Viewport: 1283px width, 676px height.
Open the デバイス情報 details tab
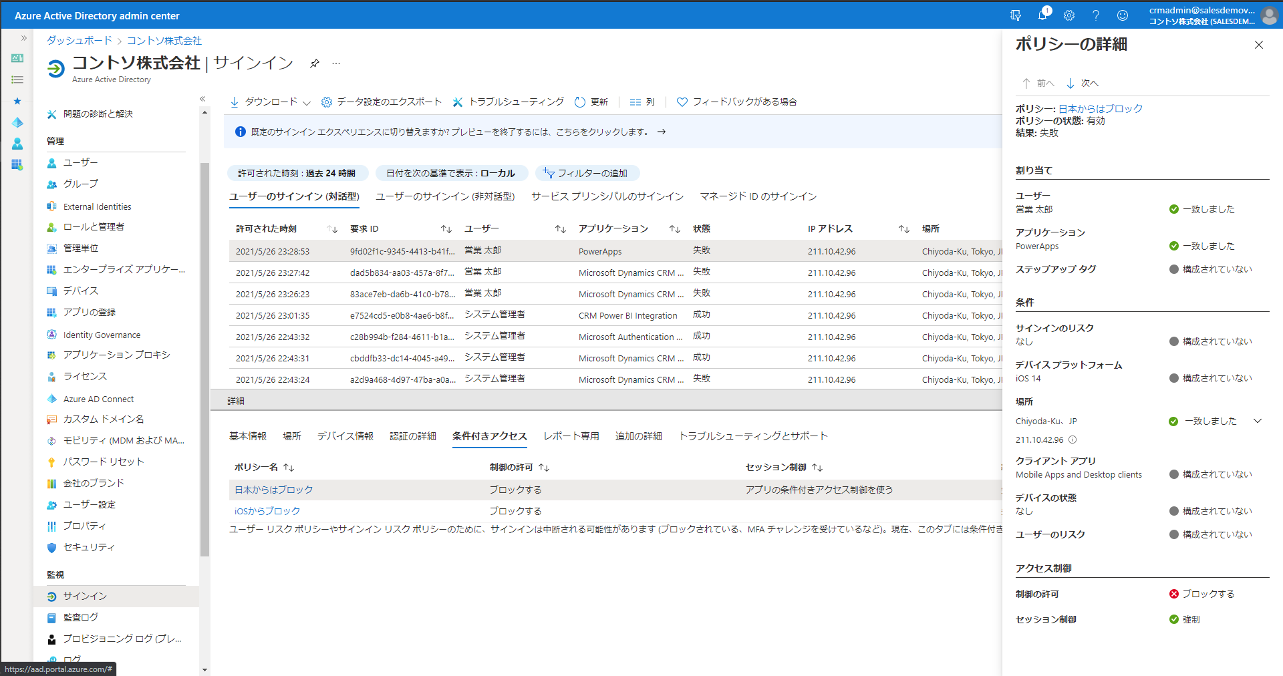coord(345,436)
